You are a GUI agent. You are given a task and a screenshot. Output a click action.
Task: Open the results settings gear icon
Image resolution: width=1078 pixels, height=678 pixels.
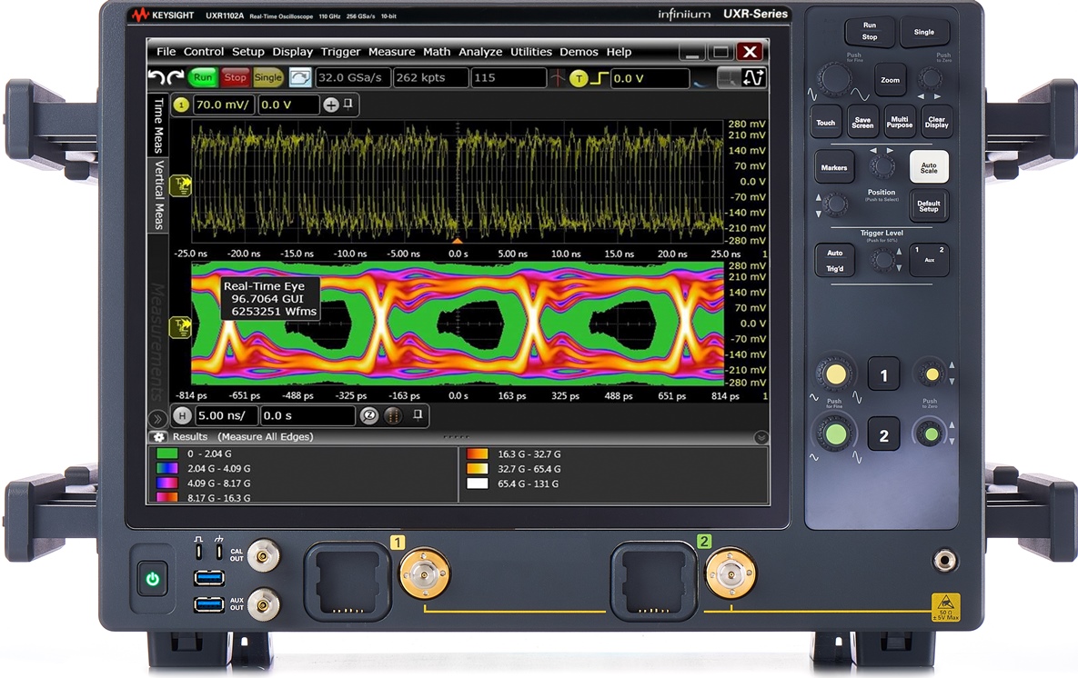[x=159, y=437]
